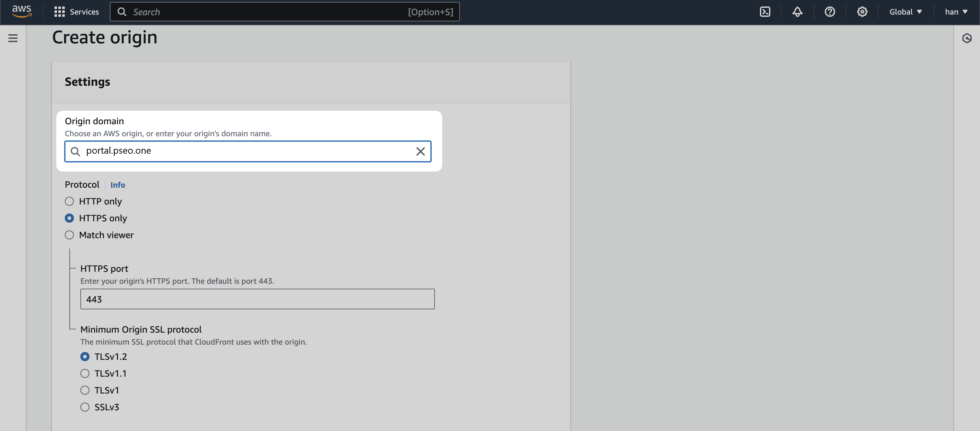The width and height of the screenshot is (980, 431).
Task: Select the HTTP only protocol
Action: coord(69,201)
